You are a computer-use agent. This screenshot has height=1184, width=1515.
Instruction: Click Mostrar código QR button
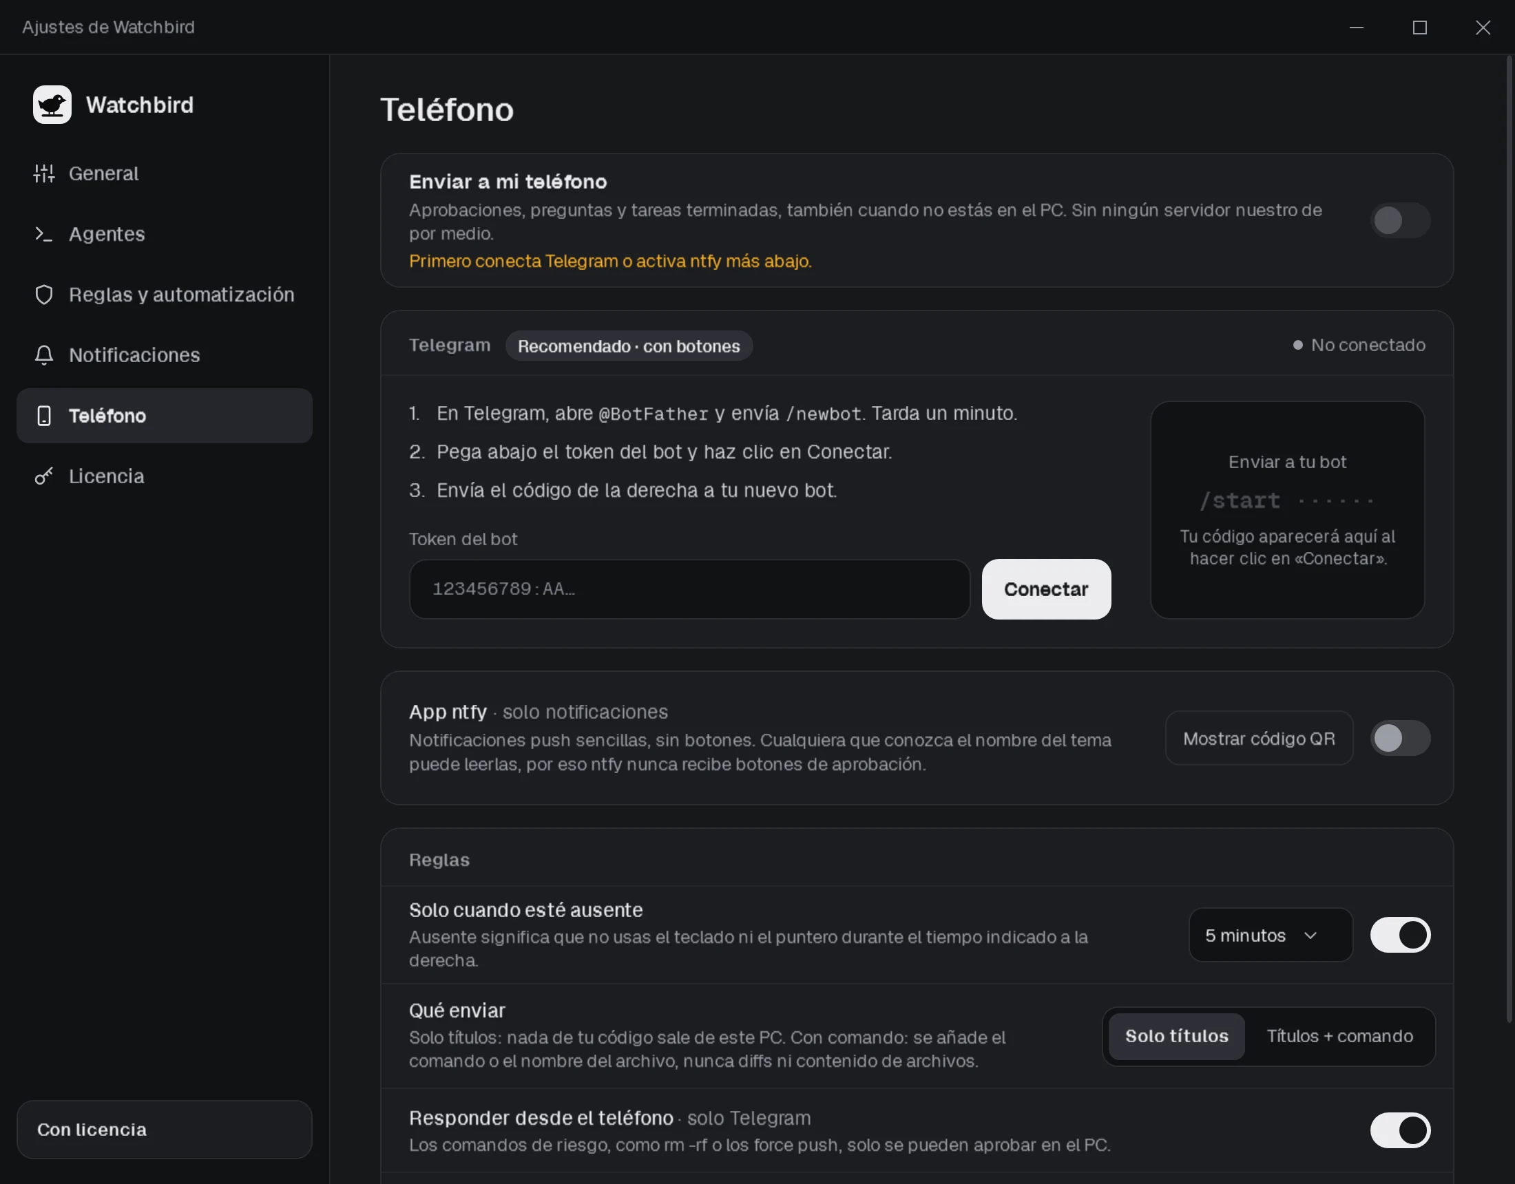(x=1259, y=738)
